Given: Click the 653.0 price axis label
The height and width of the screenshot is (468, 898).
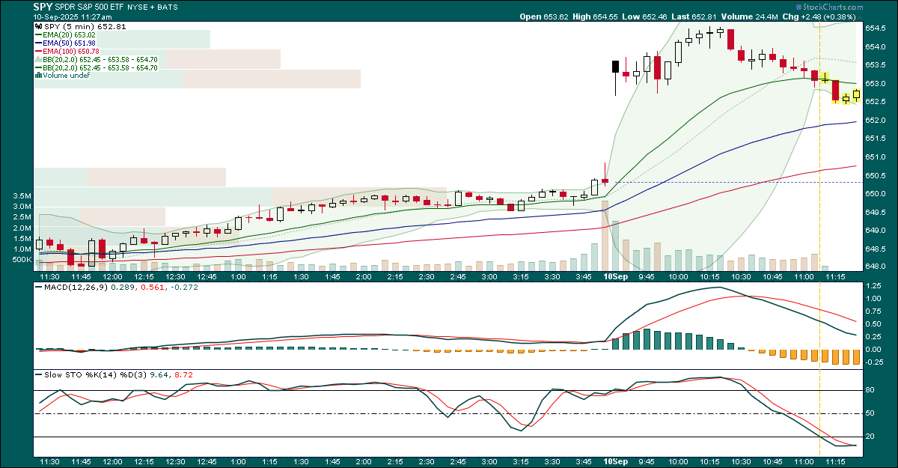Looking at the screenshot, I should point(876,84).
